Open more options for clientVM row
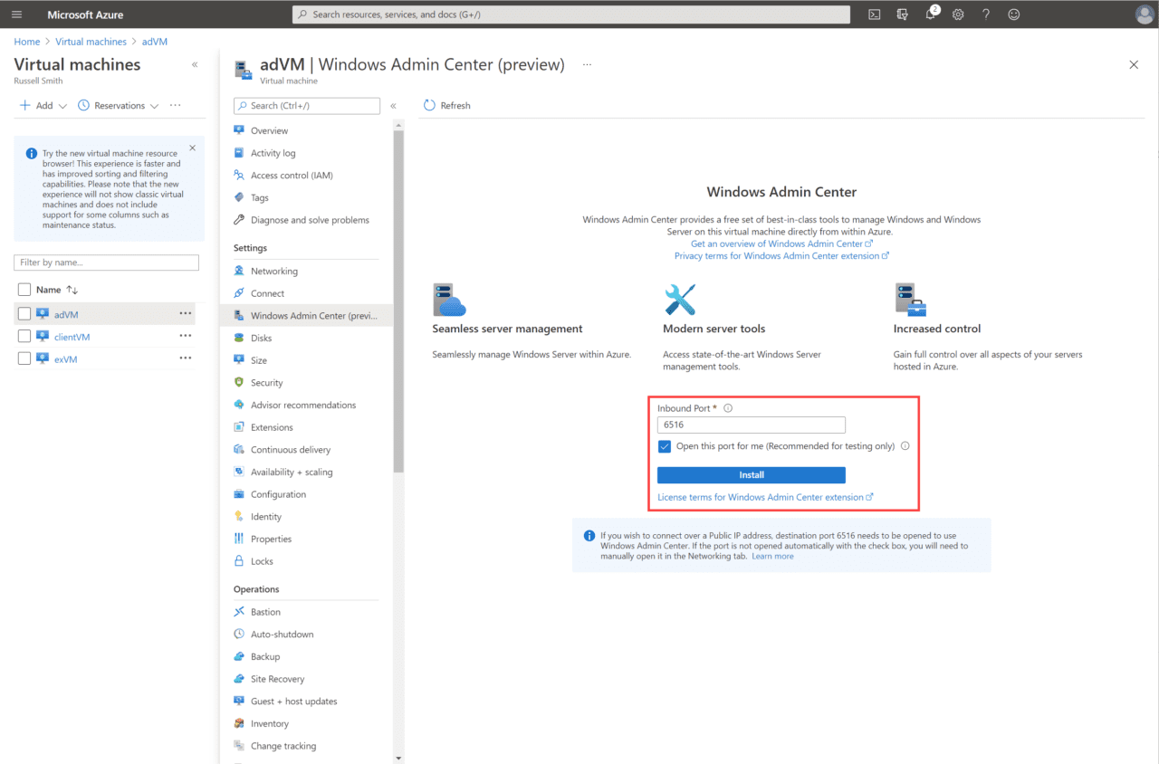This screenshot has width=1159, height=764. (x=186, y=336)
